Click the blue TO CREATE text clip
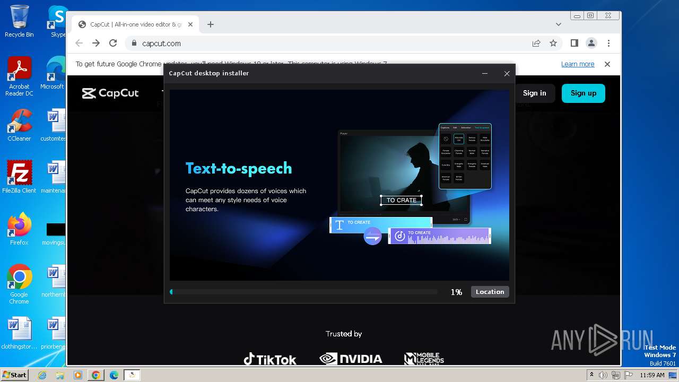 [x=381, y=225]
